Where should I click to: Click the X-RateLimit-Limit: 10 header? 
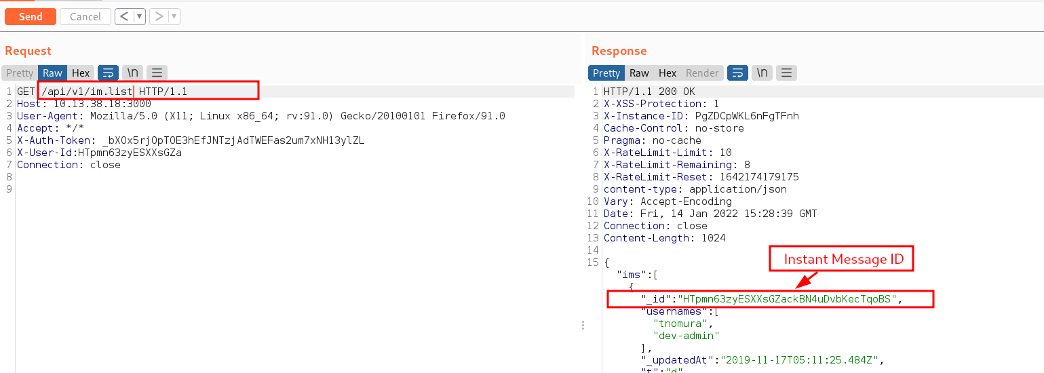(x=668, y=153)
